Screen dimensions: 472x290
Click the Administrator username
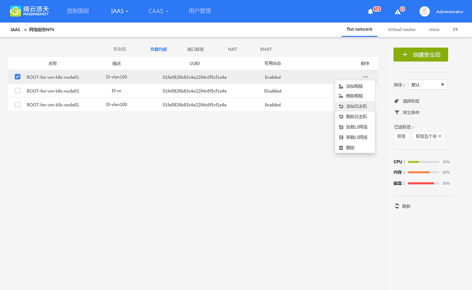click(x=450, y=11)
